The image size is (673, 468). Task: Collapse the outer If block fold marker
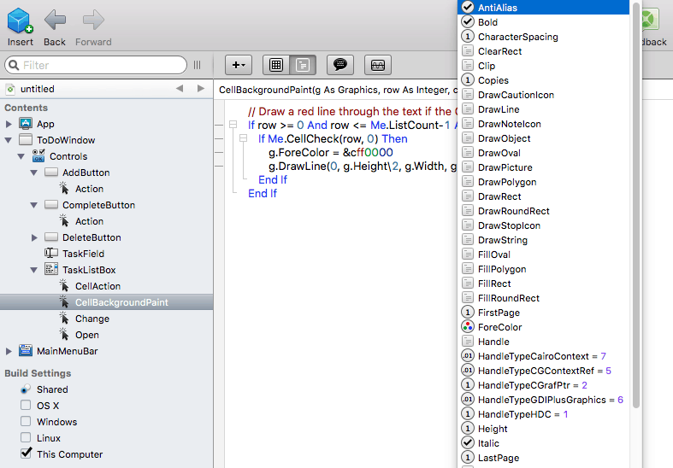(233, 125)
